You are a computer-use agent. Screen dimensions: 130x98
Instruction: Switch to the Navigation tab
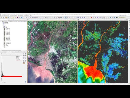pyautogui.click(x=2, y=52)
